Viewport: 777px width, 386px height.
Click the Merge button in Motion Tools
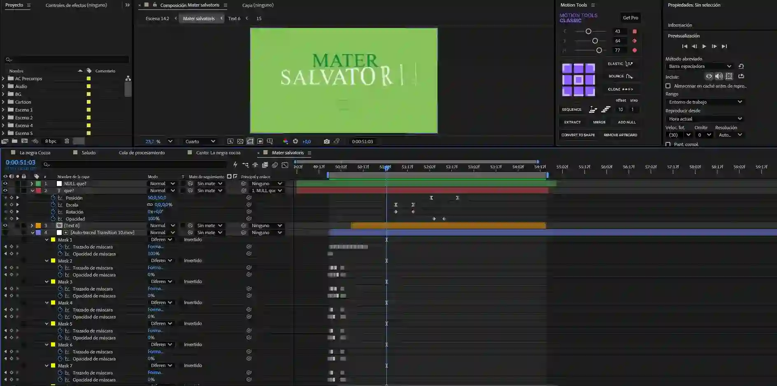[x=599, y=122]
